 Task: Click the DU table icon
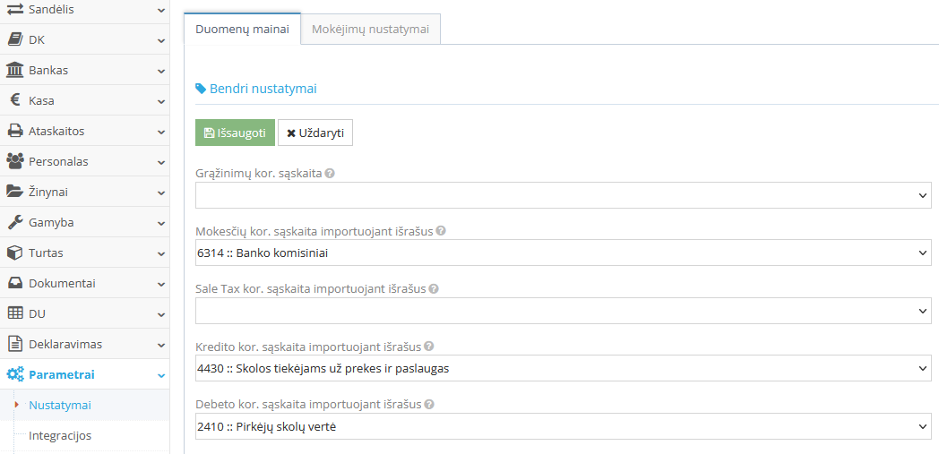15,313
